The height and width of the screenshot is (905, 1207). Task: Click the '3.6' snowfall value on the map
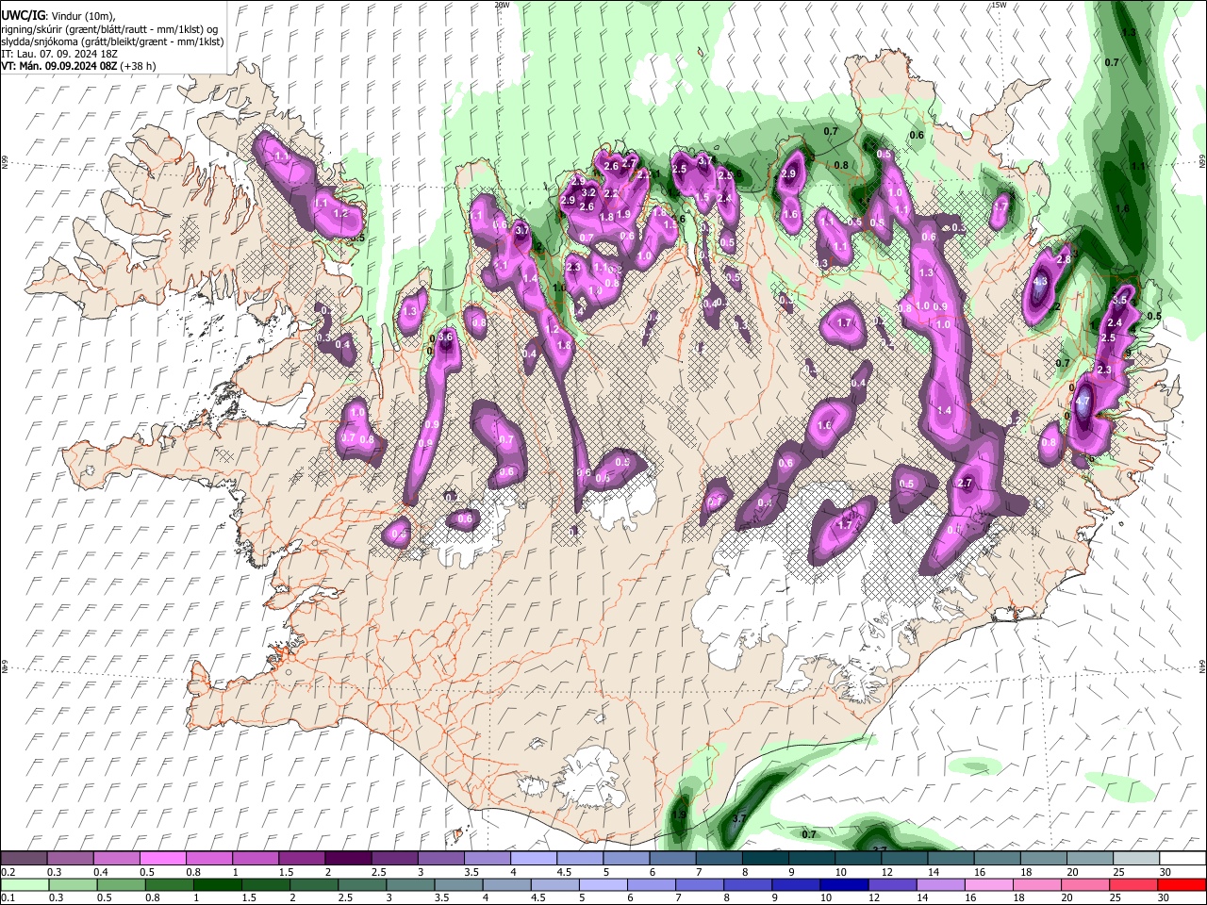(447, 337)
